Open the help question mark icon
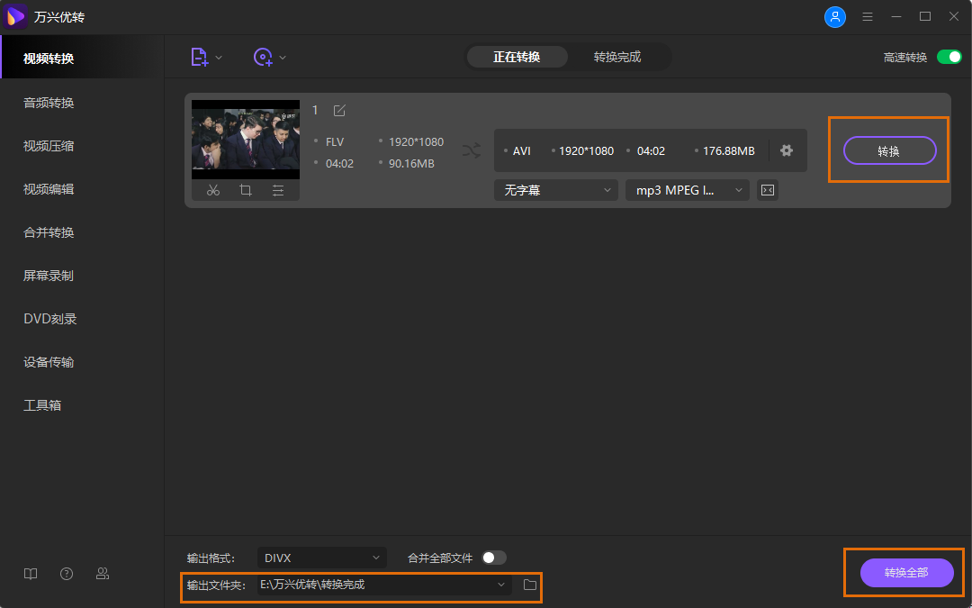 tap(67, 574)
